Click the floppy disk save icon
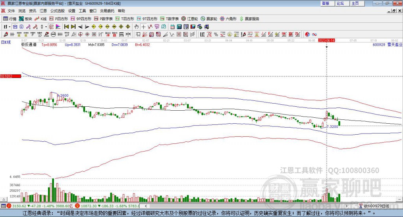The width and height of the screenshot is (403, 217). click(x=193, y=27)
